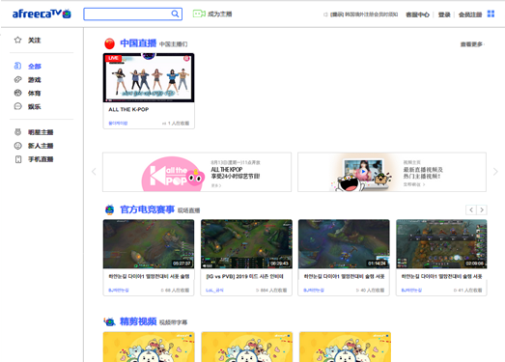
Task: Click 查看更多 in the 中国直播 section
Action: (472, 44)
